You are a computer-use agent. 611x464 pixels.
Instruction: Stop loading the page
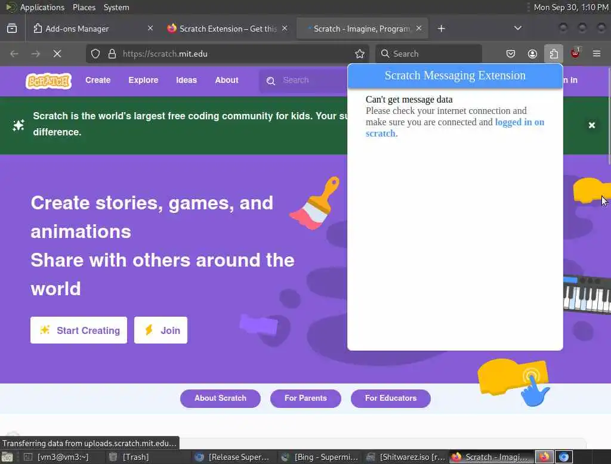point(57,54)
